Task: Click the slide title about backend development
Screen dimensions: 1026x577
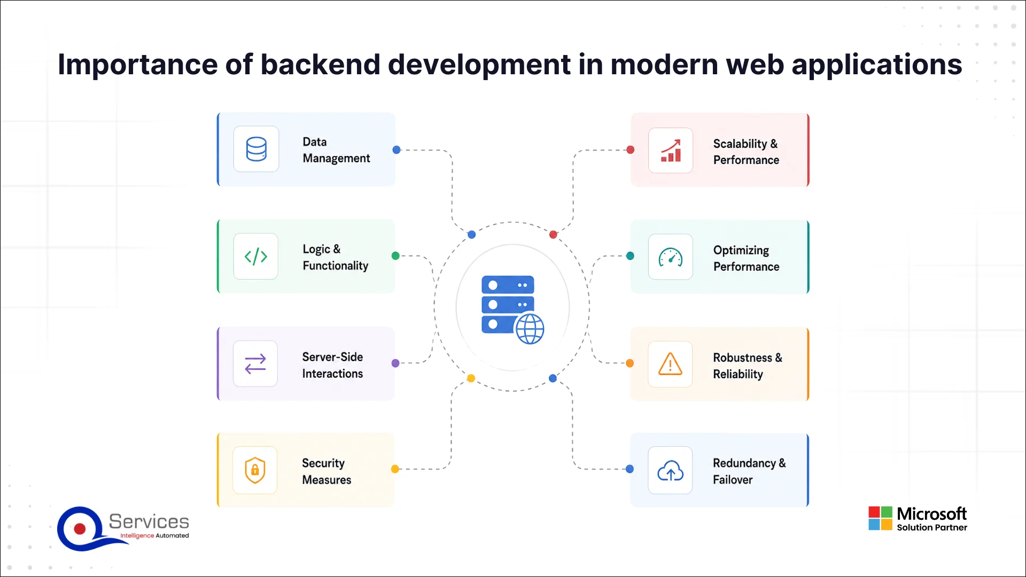Action: 510,65
